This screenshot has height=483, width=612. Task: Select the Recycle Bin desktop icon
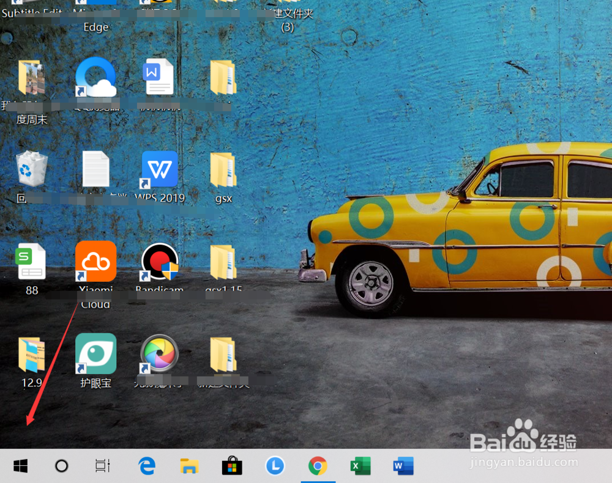click(32, 169)
